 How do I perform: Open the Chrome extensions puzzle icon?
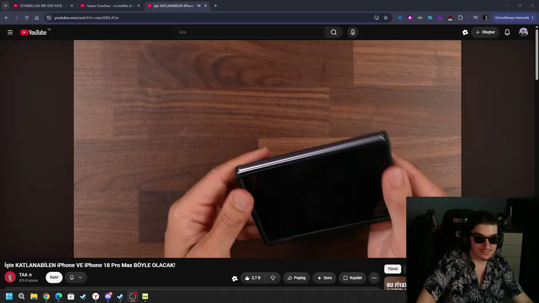click(460, 18)
